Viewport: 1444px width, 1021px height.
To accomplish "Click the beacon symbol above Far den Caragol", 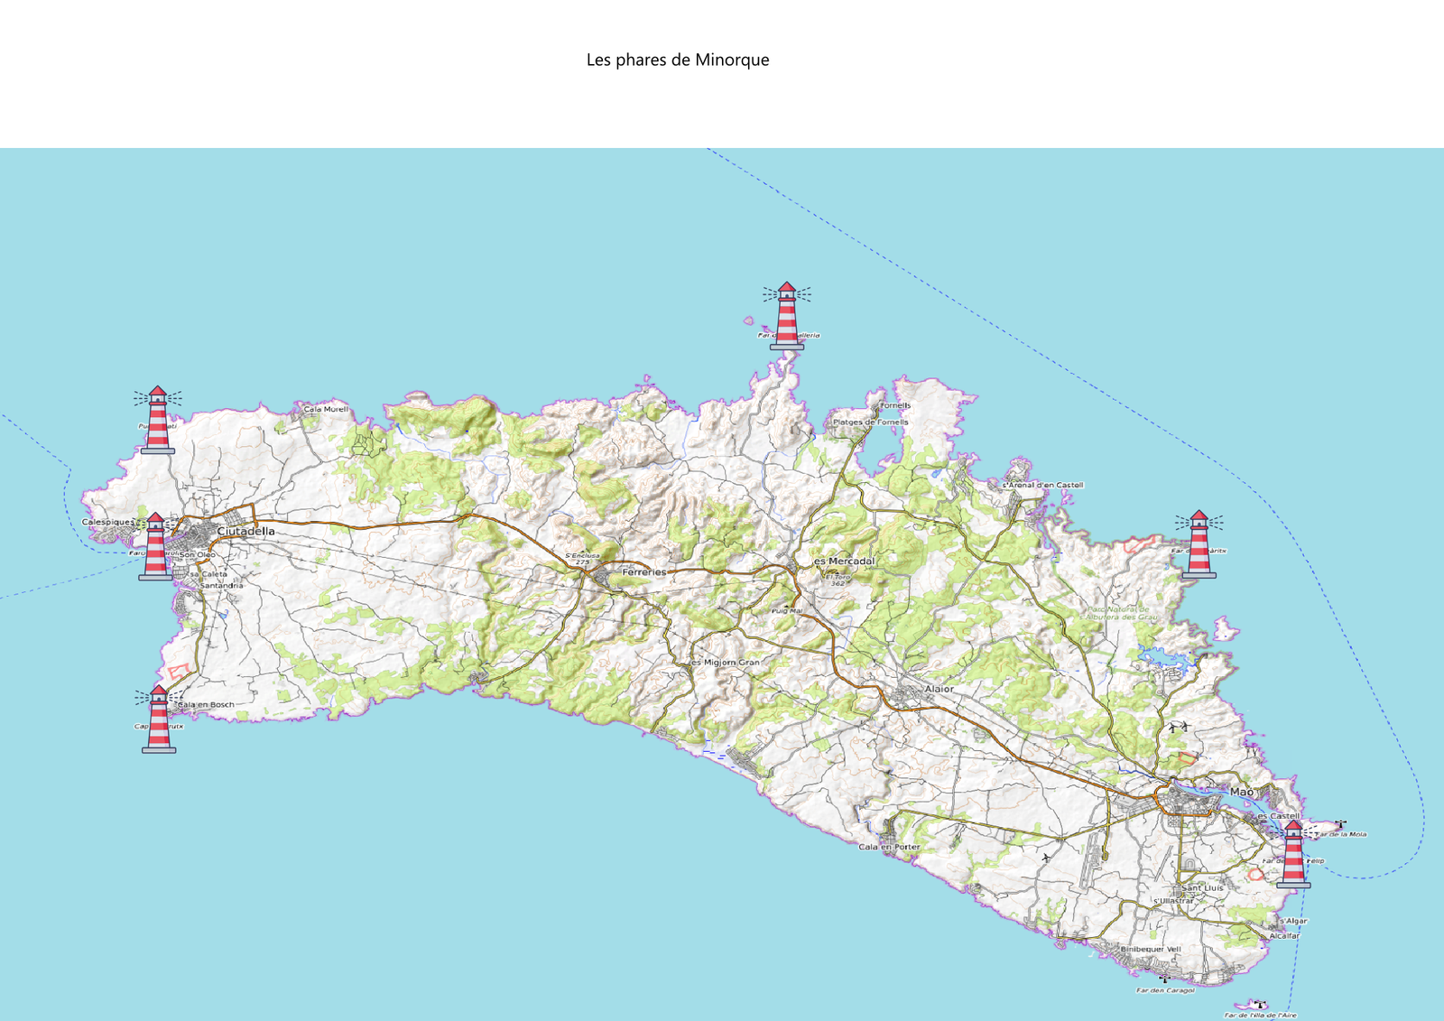I will [x=1164, y=979].
